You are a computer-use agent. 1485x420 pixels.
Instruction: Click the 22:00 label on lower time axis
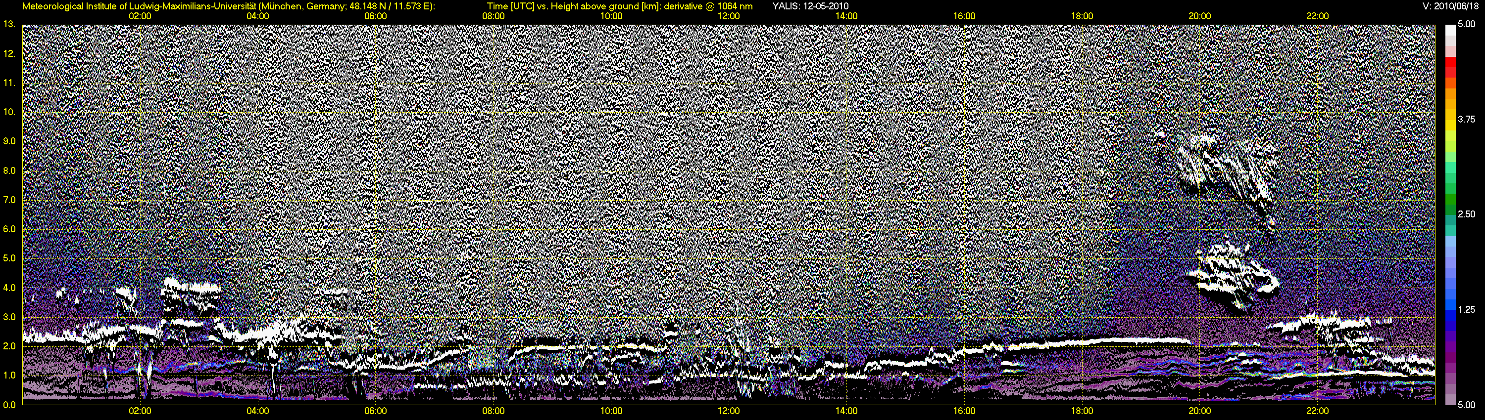[x=1318, y=411]
